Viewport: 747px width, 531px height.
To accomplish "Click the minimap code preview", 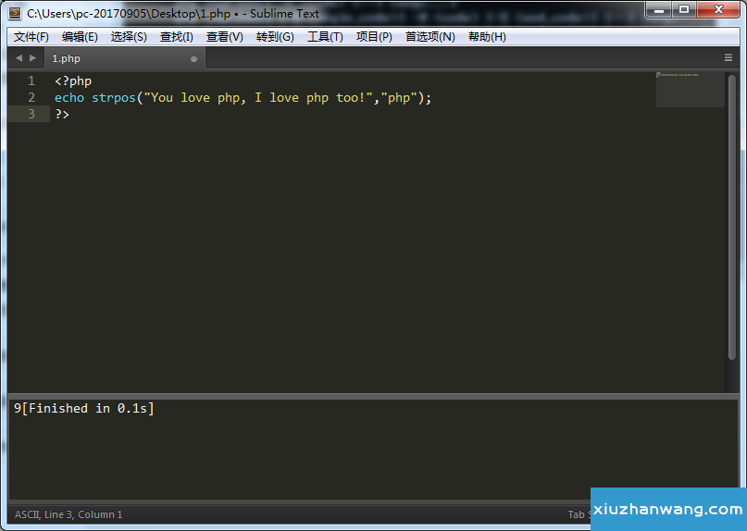I will pos(690,90).
